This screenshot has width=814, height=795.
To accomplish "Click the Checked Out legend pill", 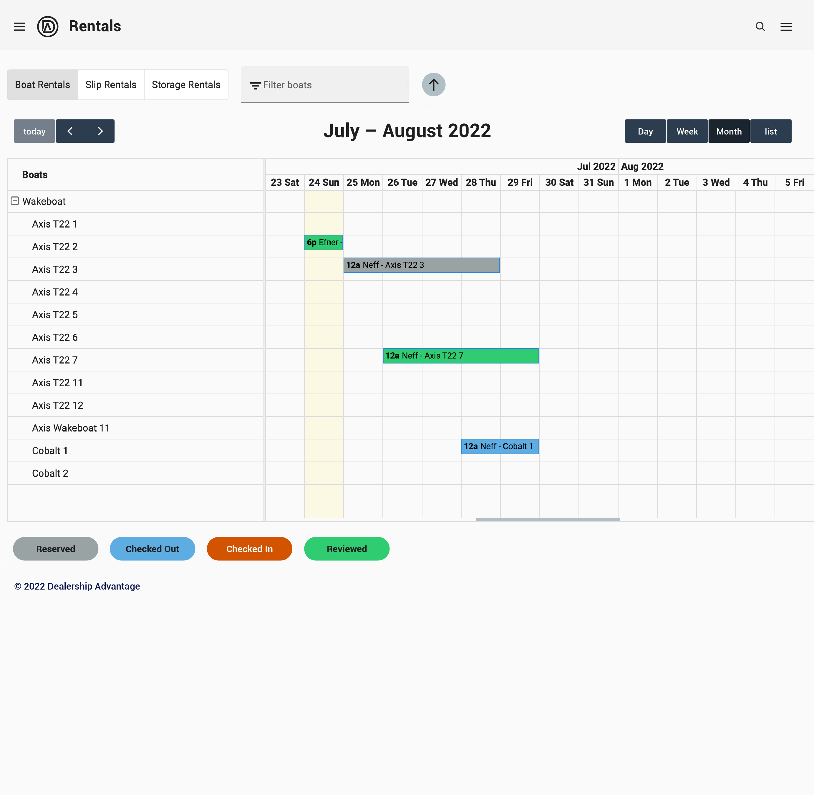I will click(152, 549).
